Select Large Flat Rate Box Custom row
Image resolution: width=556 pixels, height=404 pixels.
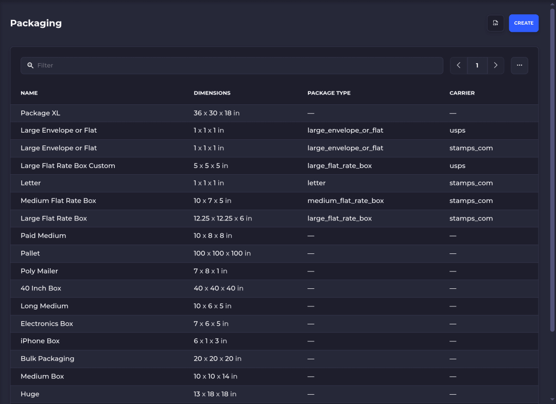pos(274,166)
